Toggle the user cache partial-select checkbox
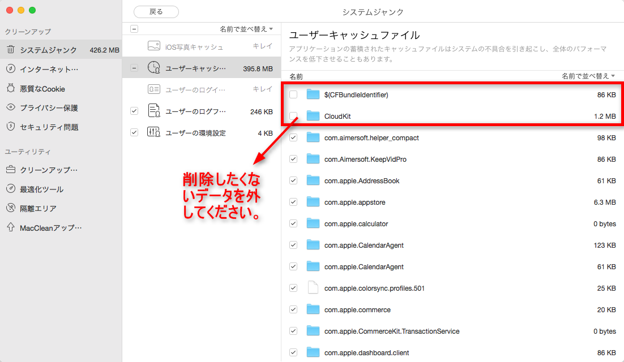 pos(134,68)
